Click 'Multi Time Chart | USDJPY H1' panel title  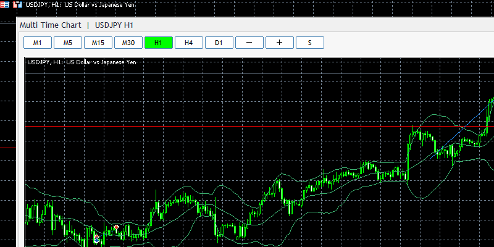tap(76, 25)
